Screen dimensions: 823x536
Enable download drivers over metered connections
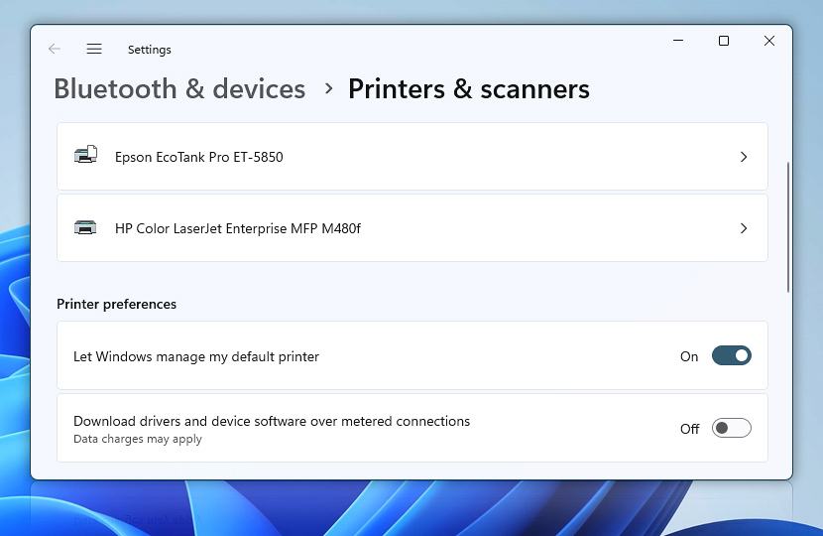(x=731, y=428)
